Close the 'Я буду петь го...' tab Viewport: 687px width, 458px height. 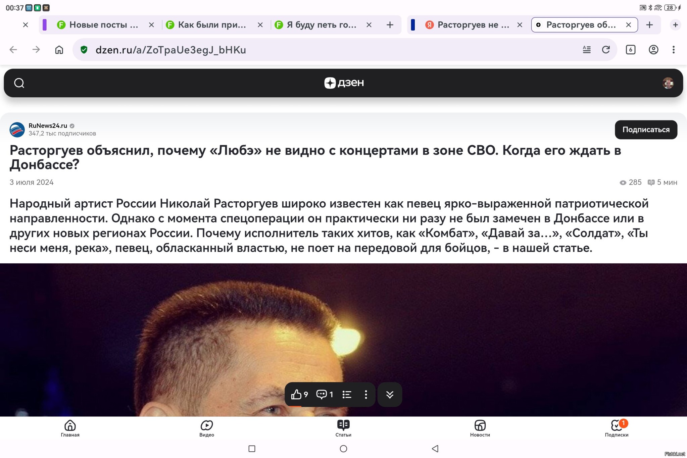(369, 25)
